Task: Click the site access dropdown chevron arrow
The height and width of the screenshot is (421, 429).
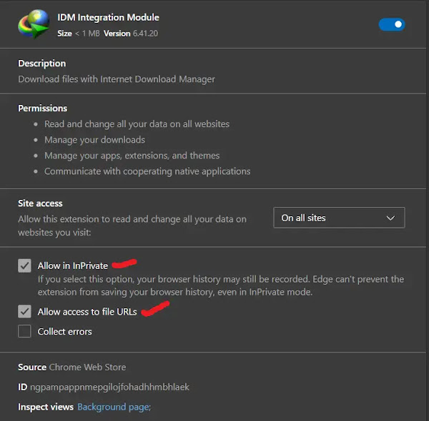Action: 390,218
